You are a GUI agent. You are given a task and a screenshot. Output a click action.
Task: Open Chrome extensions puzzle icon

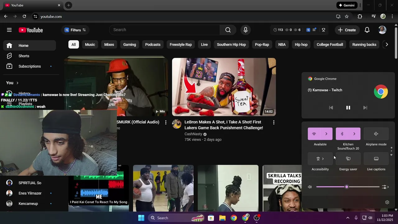click(360, 16)
